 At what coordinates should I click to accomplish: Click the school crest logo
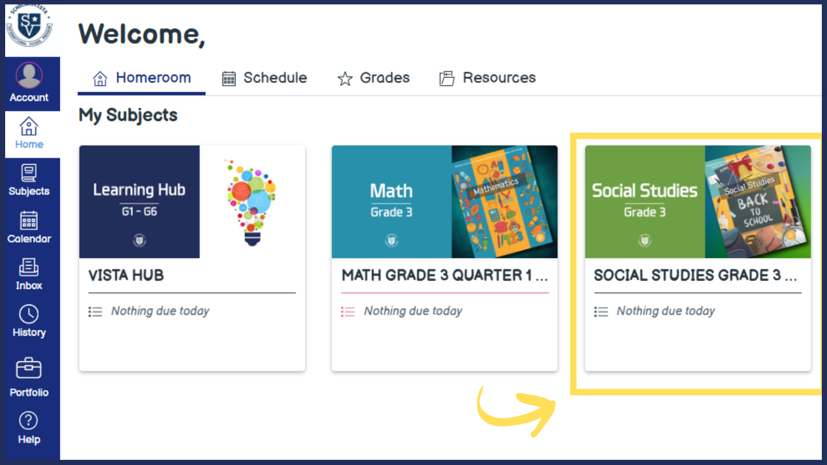[29, 27]
